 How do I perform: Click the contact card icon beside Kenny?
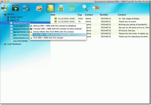click(x=11, y=23)
